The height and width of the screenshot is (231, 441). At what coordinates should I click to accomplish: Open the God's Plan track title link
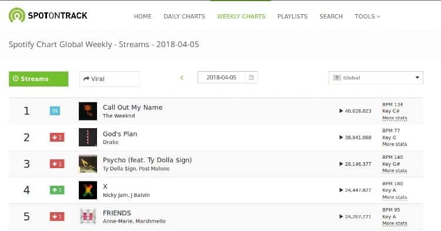click(x=120, y=134)
